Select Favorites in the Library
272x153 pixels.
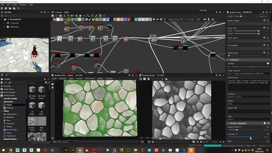click(x=7, y=86)
